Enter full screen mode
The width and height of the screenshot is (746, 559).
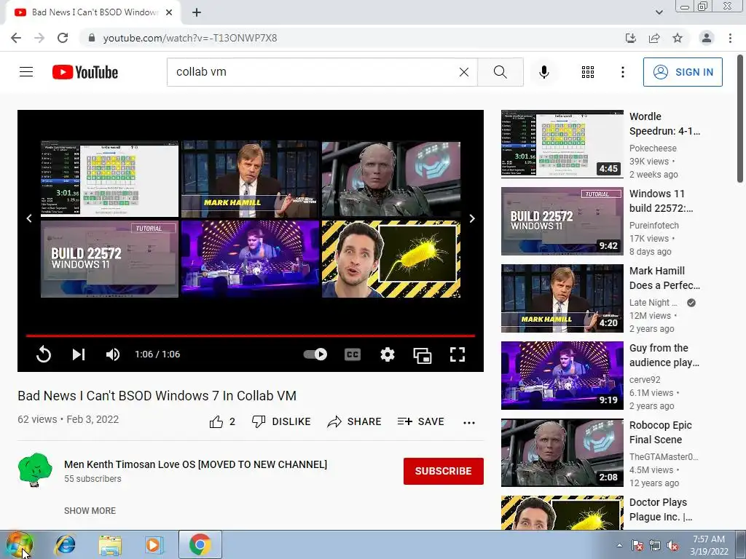click(x=458, y=354)
